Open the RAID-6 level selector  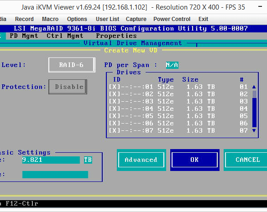click(72, 65)
